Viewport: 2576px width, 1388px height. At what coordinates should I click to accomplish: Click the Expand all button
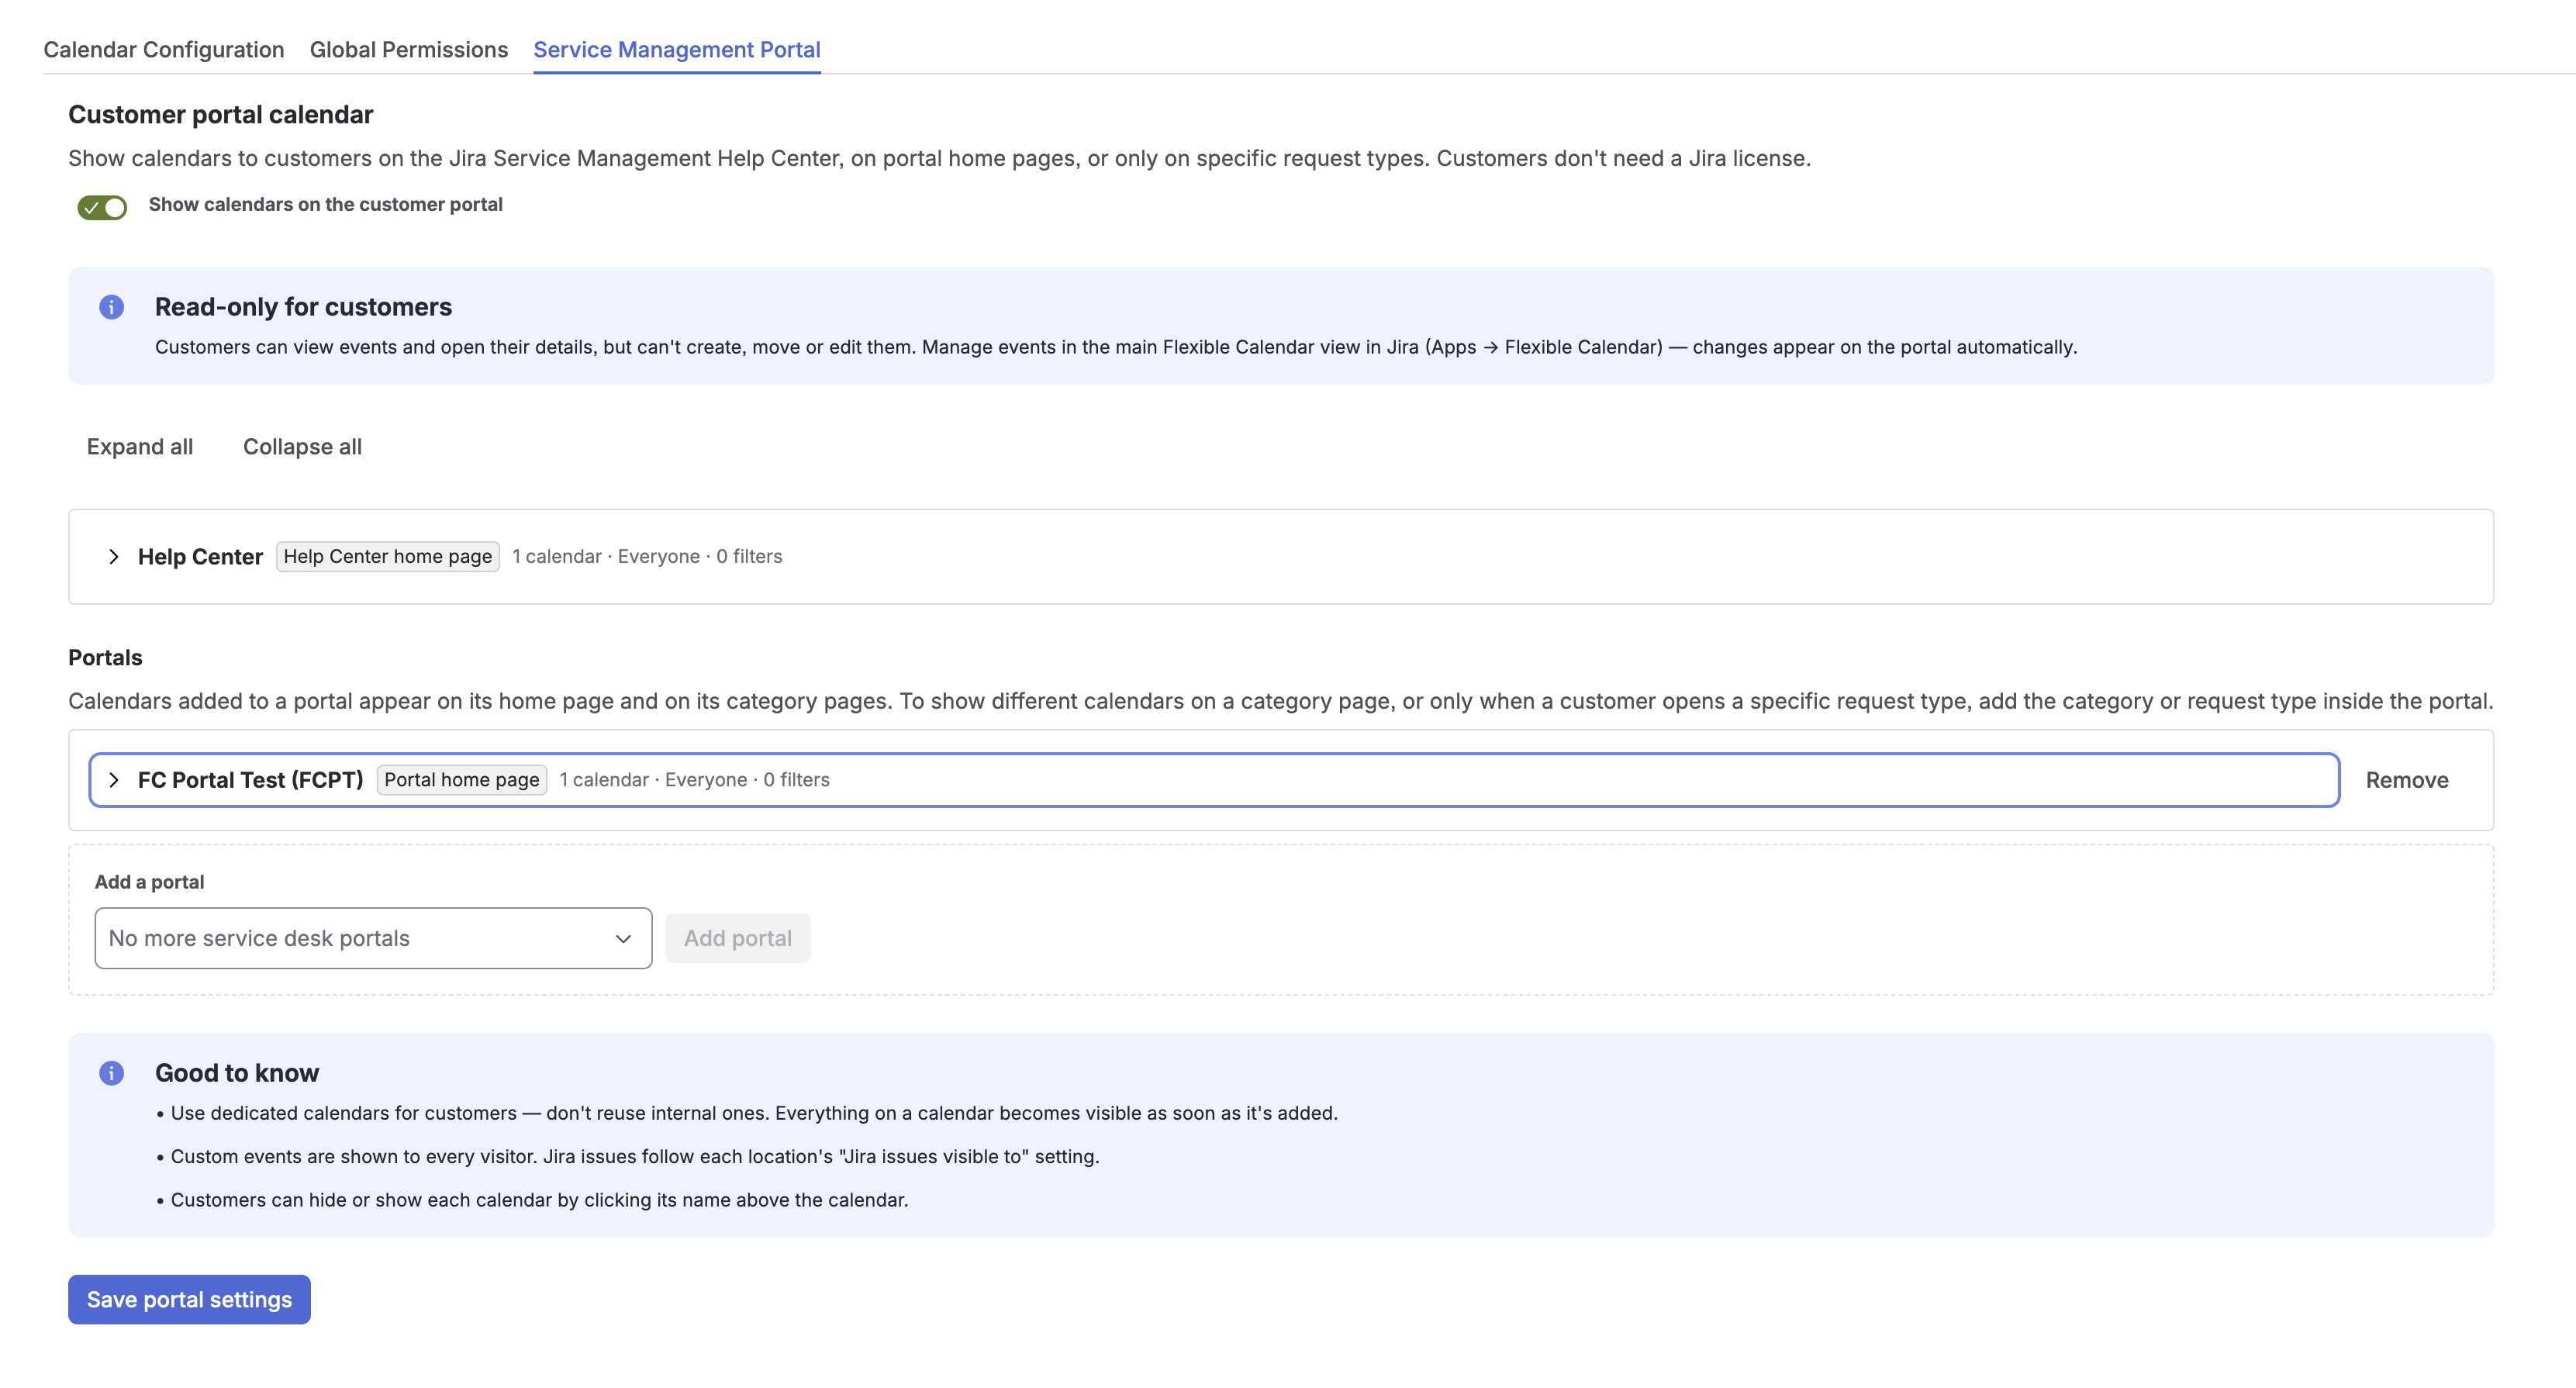coord(140,447)
